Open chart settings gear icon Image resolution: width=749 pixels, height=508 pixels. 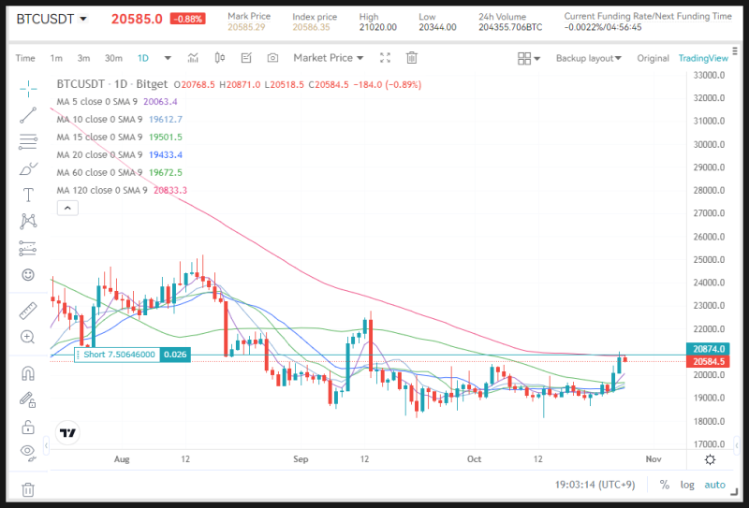[x=711, y=459]
